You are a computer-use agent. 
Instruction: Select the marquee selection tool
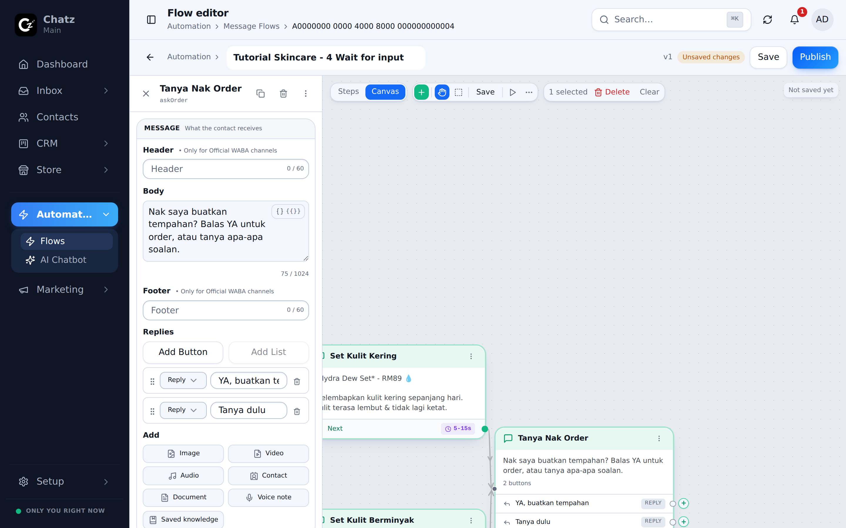click(x=458, y=92)
